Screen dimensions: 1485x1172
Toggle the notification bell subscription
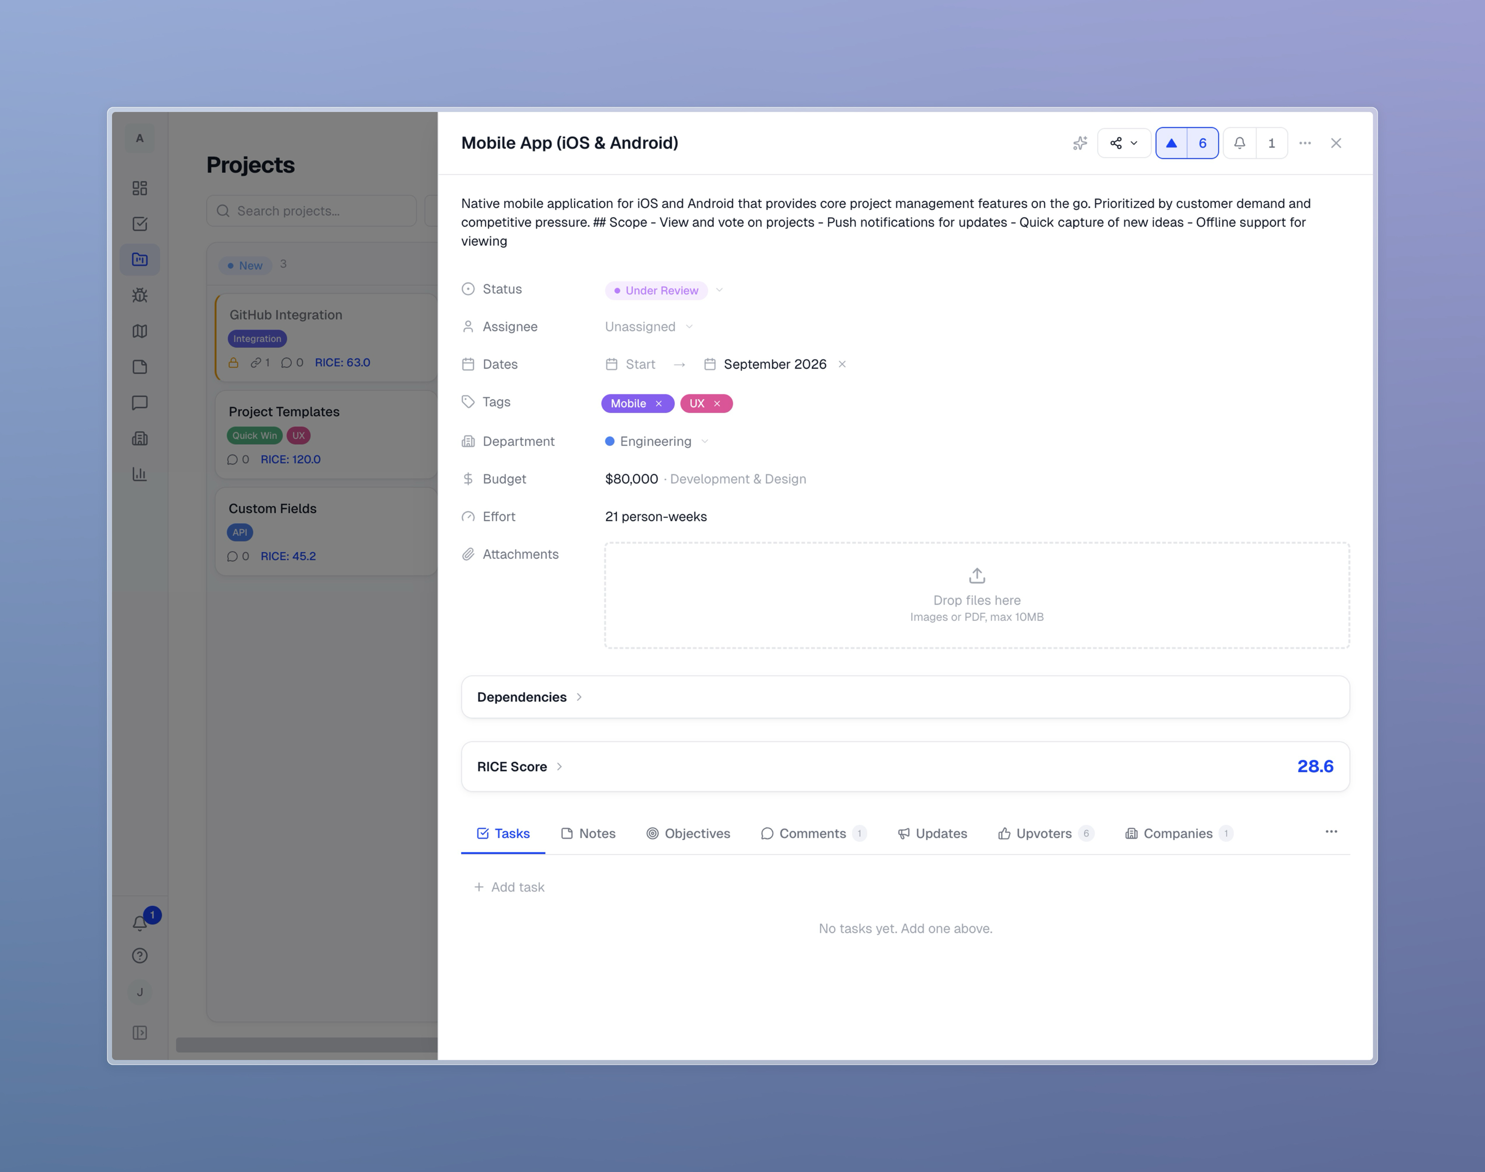(1239, 143)
